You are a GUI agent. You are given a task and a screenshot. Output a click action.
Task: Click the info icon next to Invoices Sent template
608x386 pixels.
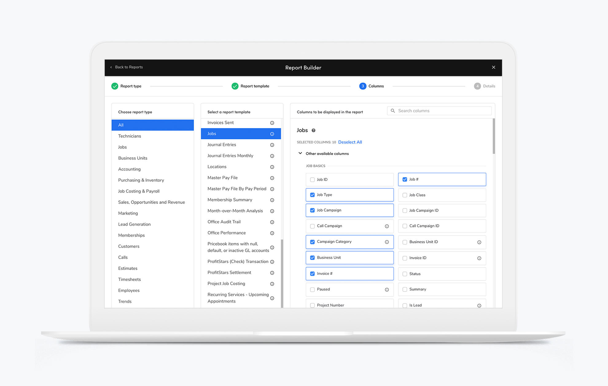pyautogui.click(x=272, y=122)
